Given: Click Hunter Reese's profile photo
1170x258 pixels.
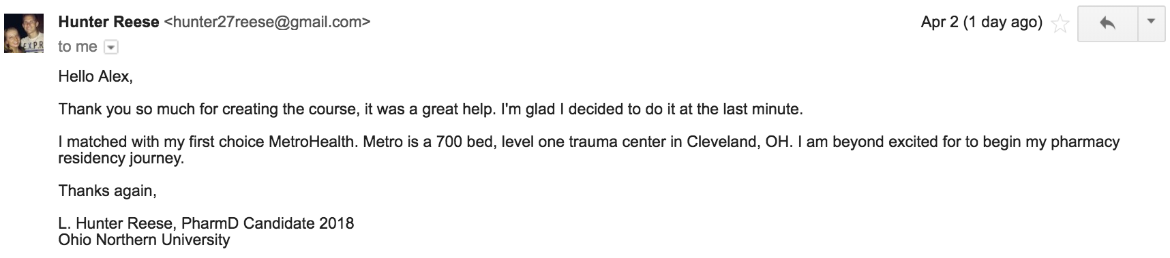Looking at the screenshot, I should [24, 33].
